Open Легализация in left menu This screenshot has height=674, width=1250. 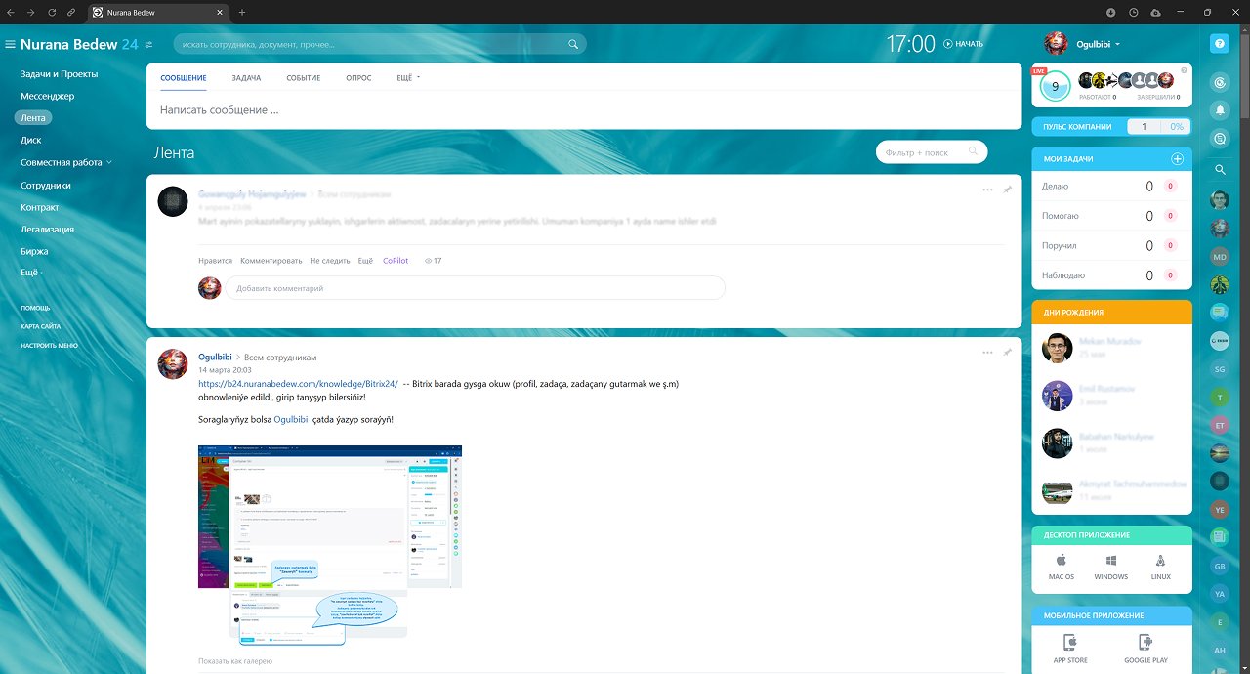point(47,229)
